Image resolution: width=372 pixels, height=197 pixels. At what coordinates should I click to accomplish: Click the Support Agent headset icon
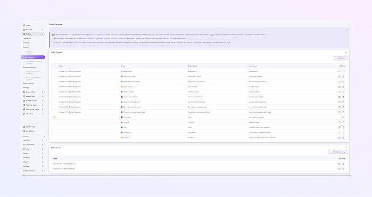click(24, 92)
